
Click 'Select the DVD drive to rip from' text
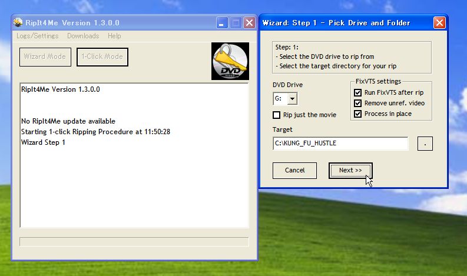[x=327, y=56]
